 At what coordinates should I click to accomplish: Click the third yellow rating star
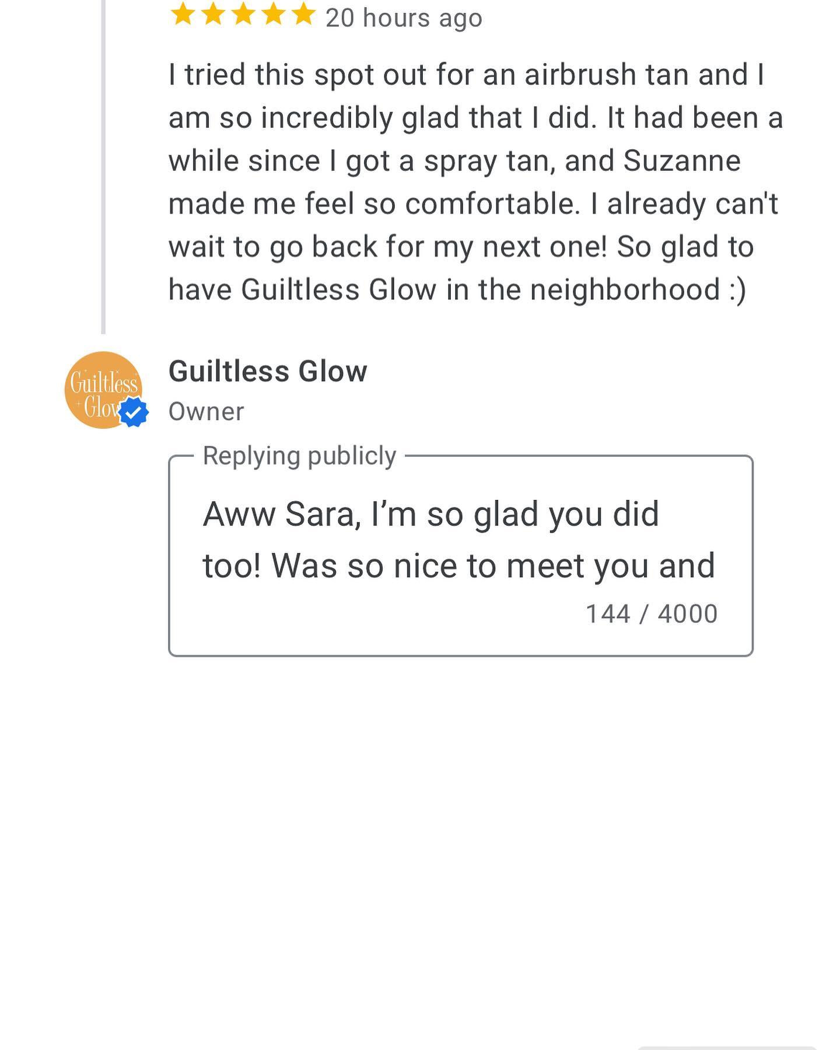pos(243,15)
